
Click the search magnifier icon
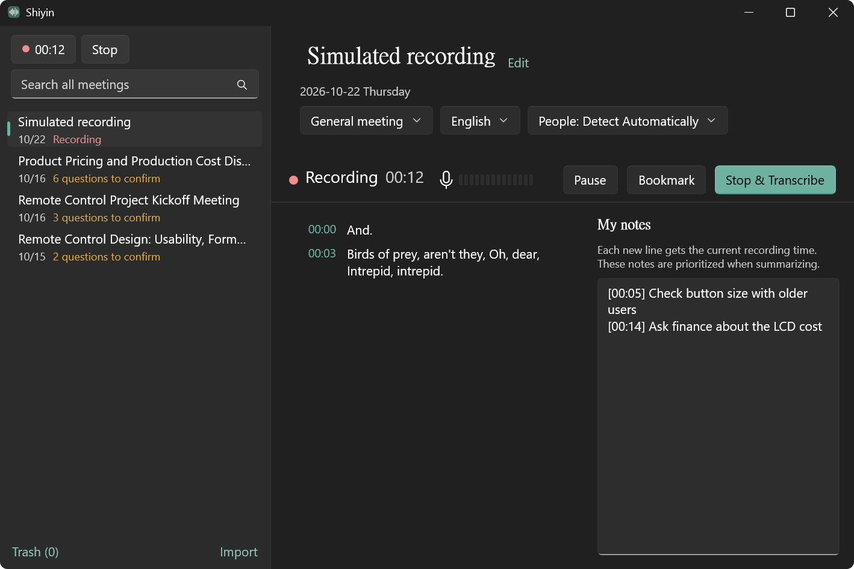[242, 85]
